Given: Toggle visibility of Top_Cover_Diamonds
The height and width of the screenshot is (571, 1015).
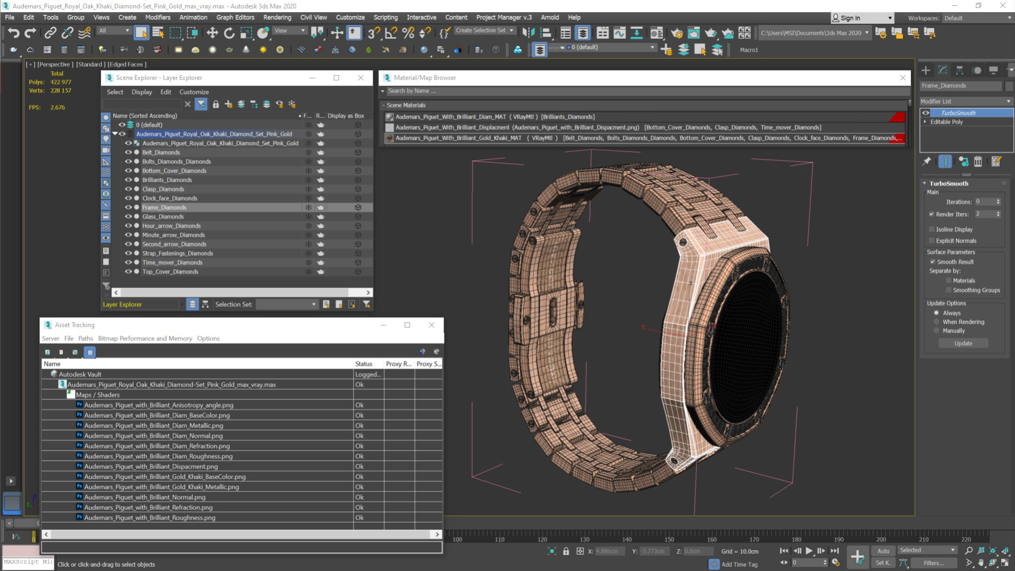Looking at the screenshot, I should [x=128, y=272].
